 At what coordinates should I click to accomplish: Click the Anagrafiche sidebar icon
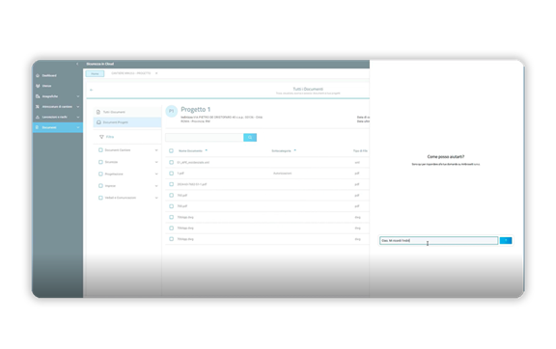(38, 96)
